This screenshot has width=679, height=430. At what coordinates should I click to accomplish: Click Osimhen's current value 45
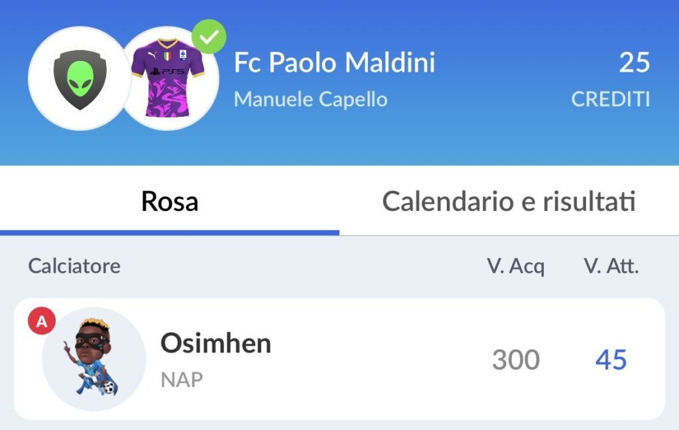tap(611, 360)
